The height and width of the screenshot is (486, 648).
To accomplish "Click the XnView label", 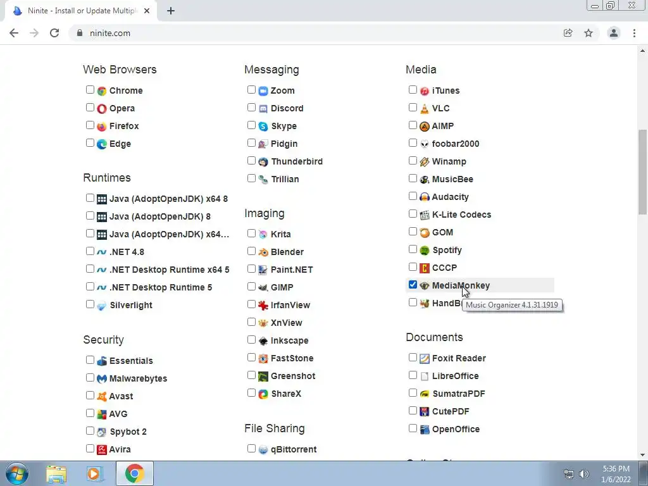I will click(287, 323).
